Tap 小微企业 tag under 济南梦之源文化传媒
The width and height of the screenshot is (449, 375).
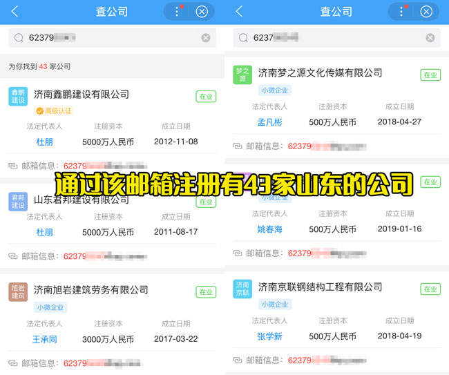275,90
